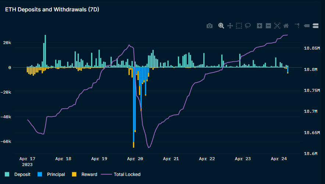This screenshot has width=325, height=184.
Task: Hide the Total Locked line via legend
Action: pos(127,174)
